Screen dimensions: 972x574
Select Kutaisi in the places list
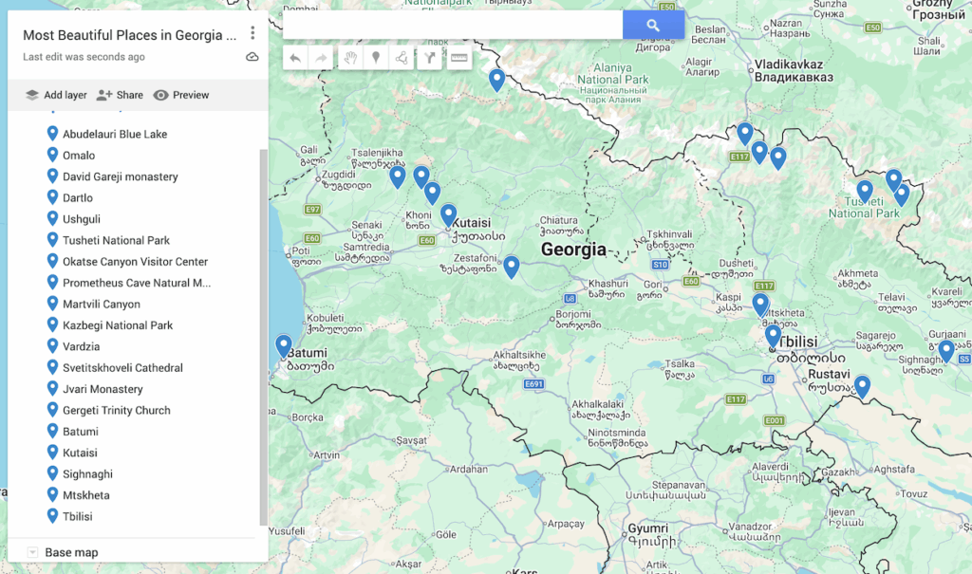click(80, 453)
